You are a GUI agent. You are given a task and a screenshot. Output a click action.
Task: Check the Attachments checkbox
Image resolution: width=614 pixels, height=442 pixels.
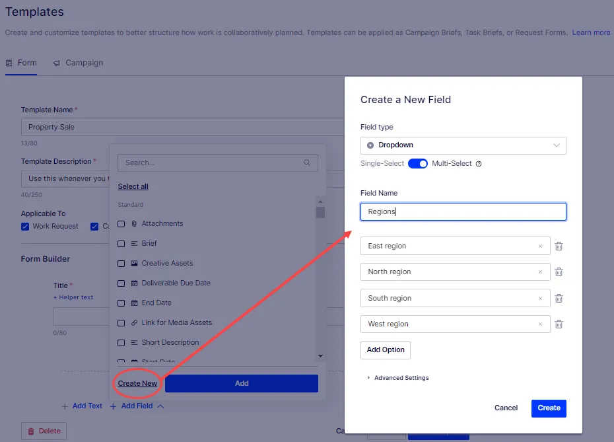click(121, 224)
